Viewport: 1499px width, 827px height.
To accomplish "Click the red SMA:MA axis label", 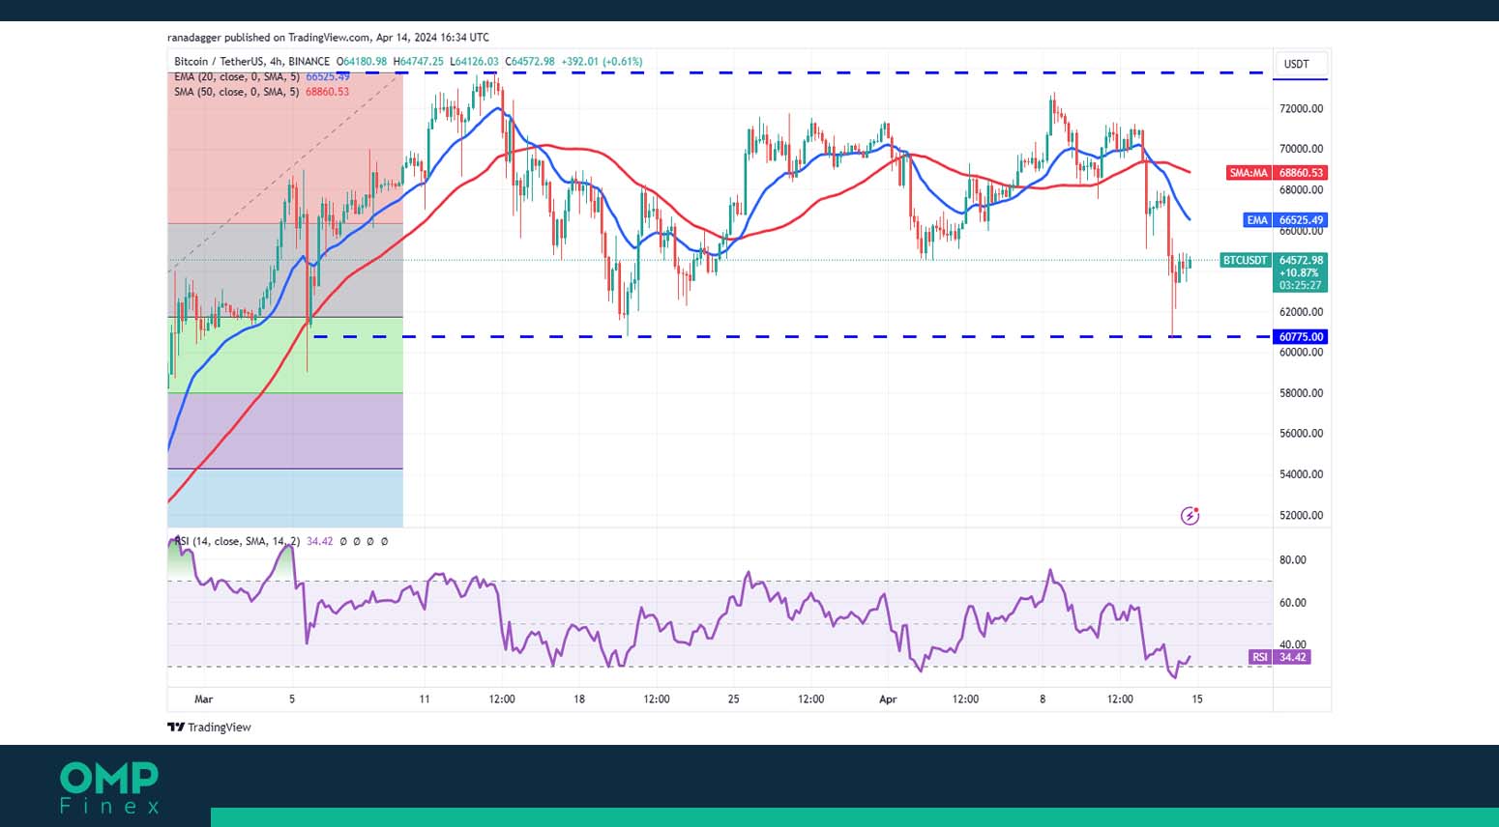I will [1248, 173].
